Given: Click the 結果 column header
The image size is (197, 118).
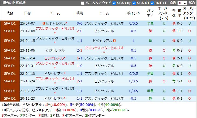Looking at the screenshot, I should tap(80, 13).
